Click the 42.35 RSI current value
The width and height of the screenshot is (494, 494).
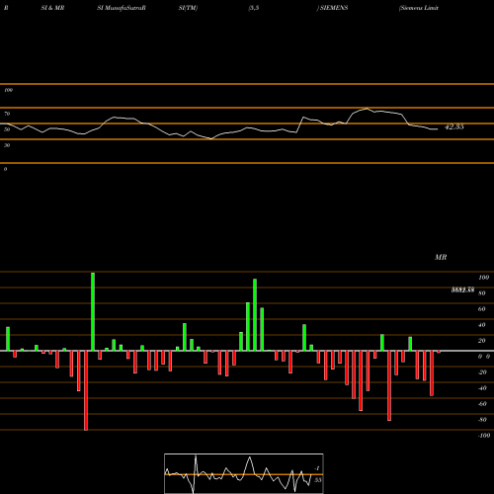pos(454,126)
